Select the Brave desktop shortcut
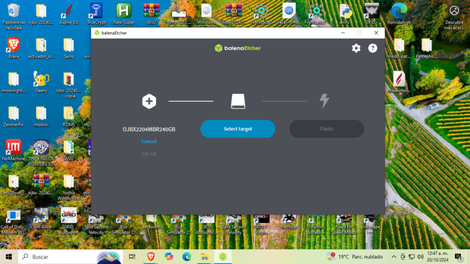Image resolution: width=470 pixels, height=264 pixels. point(13,48)
